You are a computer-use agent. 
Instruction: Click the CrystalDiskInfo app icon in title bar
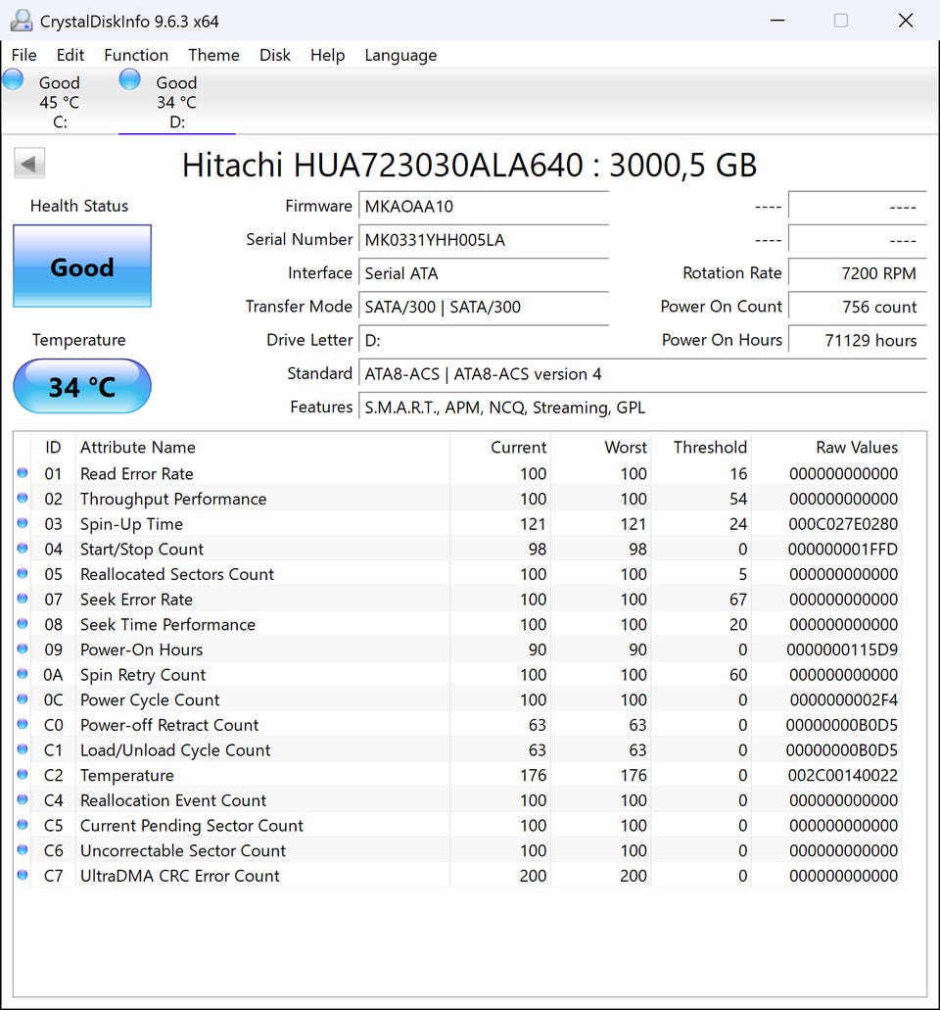22,21
